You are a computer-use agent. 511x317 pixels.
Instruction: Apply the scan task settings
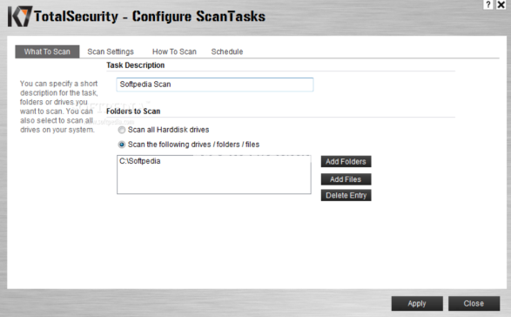click(x=417, y=304)
